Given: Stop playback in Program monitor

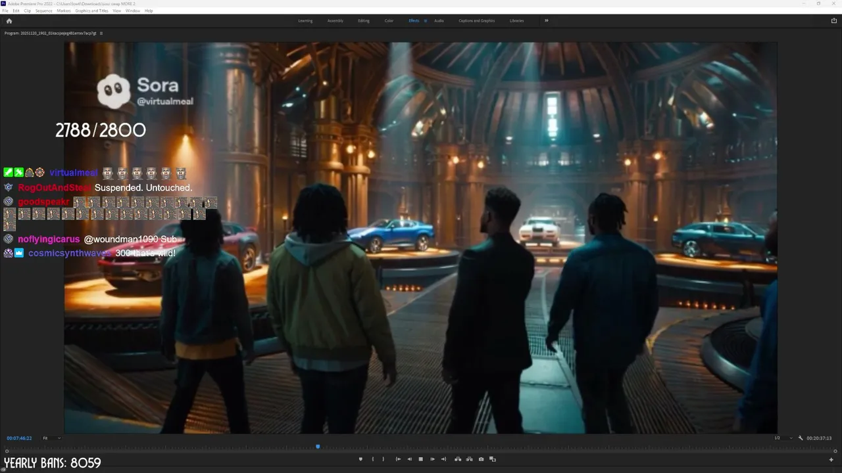Looking at the screenshot, I should click(421, 459).
